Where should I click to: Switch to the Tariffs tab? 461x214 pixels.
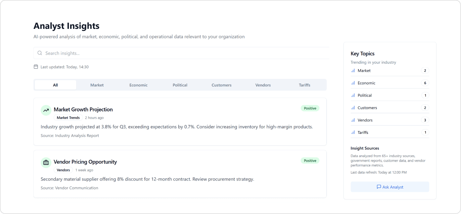[x=305, y=85]
